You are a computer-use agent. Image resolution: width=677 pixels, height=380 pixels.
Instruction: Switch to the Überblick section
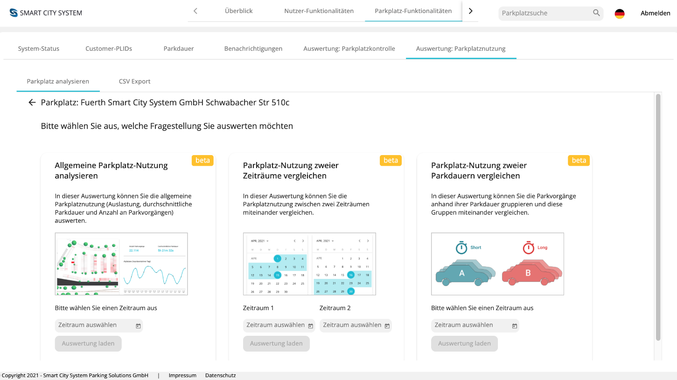click(x=238, y=10)
